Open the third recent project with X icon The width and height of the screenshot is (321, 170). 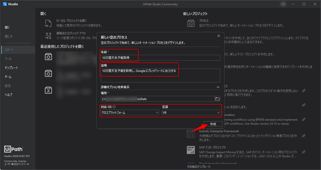coord(48,90)
